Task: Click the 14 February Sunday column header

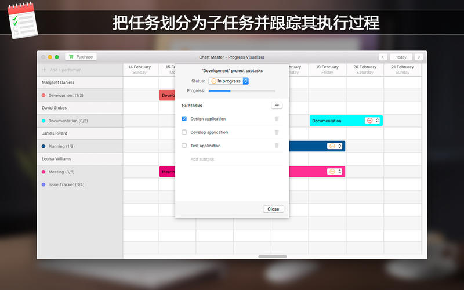Action: 139,70
